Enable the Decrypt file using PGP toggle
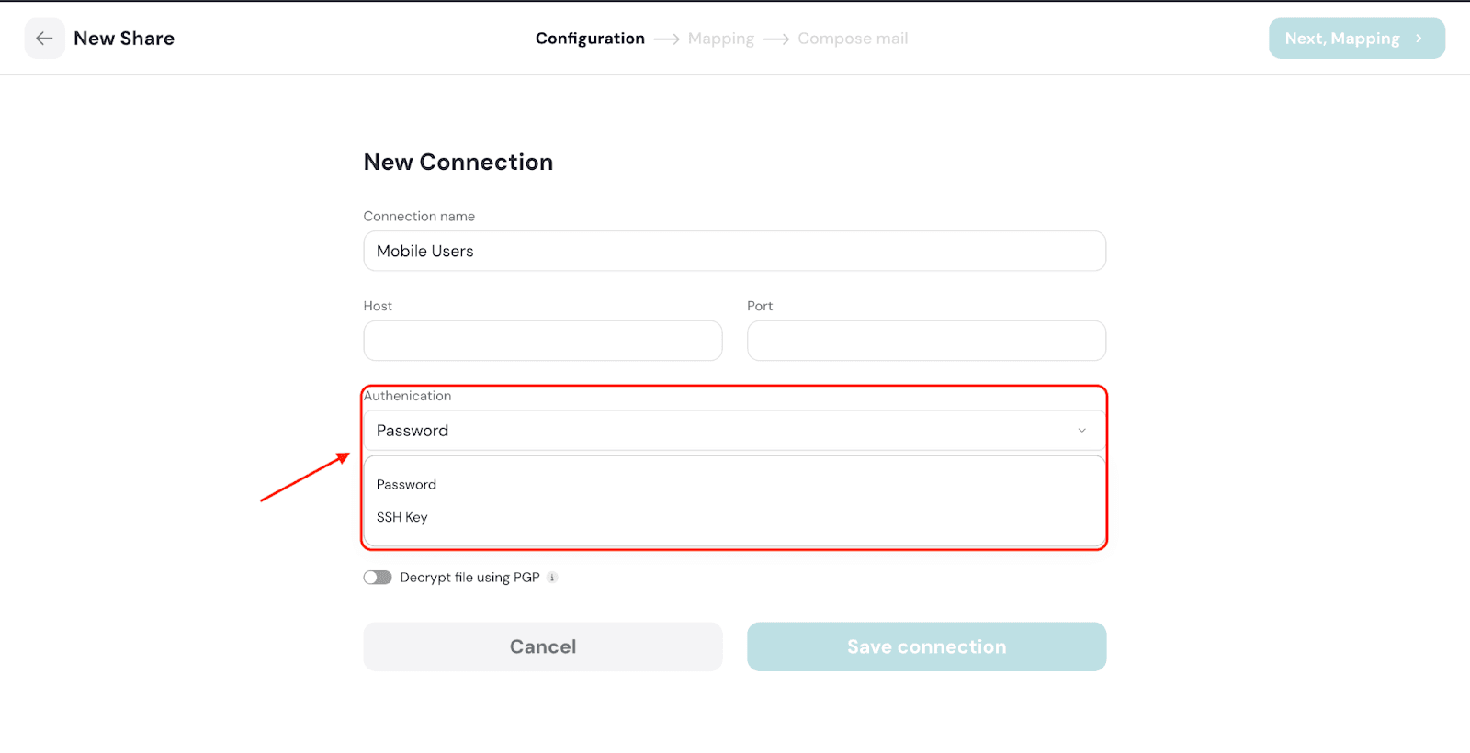The image size is (1470, 753). tap(378, 578)
